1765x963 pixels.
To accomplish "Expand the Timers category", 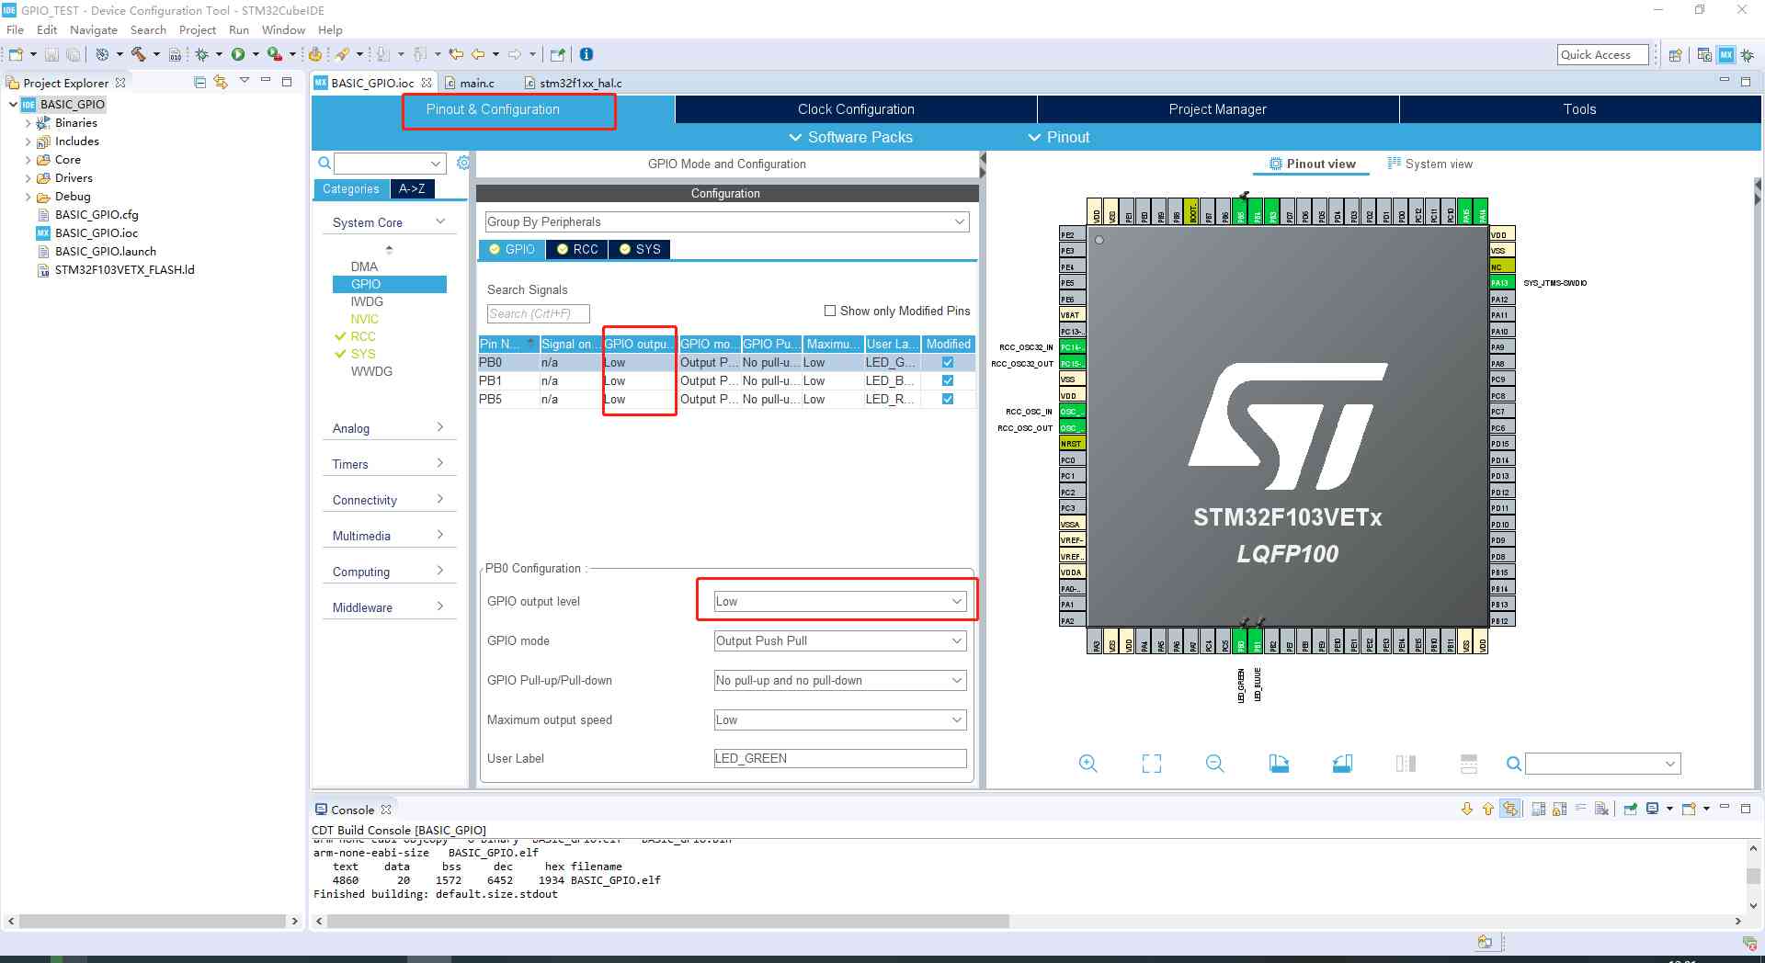I will [x=389, y=464].
